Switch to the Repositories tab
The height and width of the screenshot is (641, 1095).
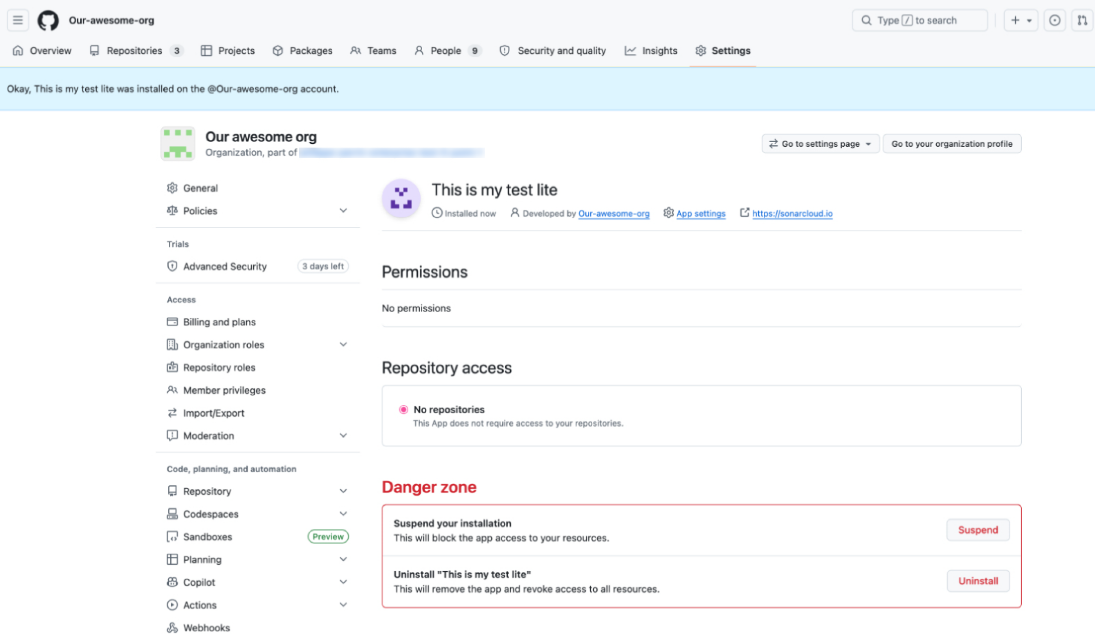click(137, 51)
